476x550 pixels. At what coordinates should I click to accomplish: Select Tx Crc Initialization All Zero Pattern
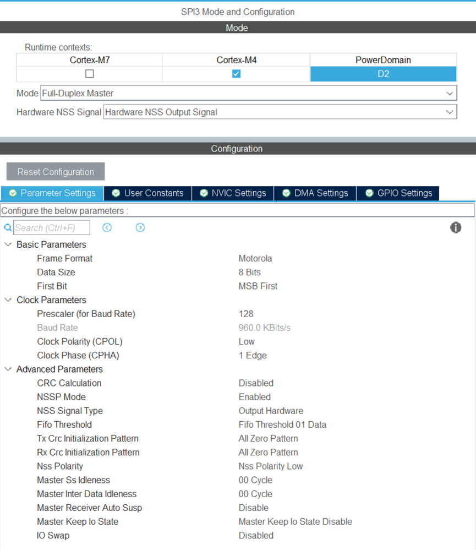coord(268,438)
